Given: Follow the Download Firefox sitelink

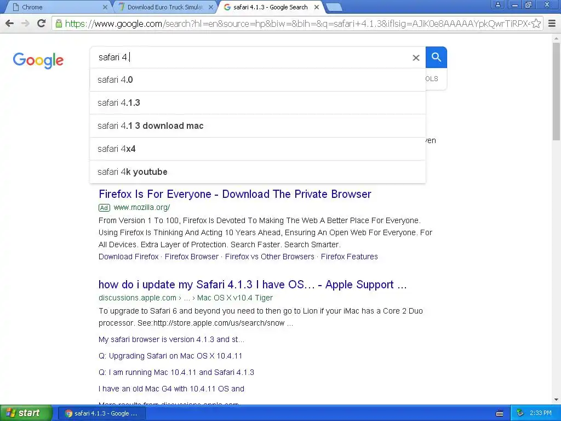Looking at the screenshot, I should click(x=128, y=257).
